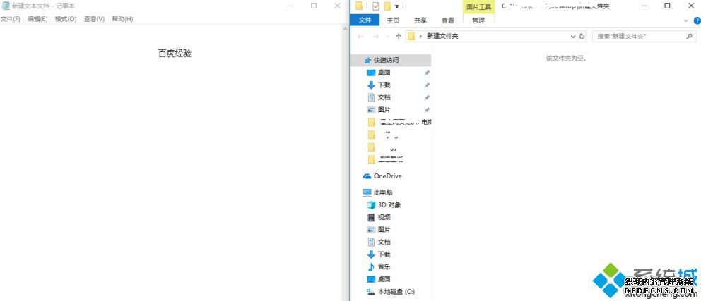
Task: Click the 3D 对象 cube icon
Action: (x=370, y=205)
